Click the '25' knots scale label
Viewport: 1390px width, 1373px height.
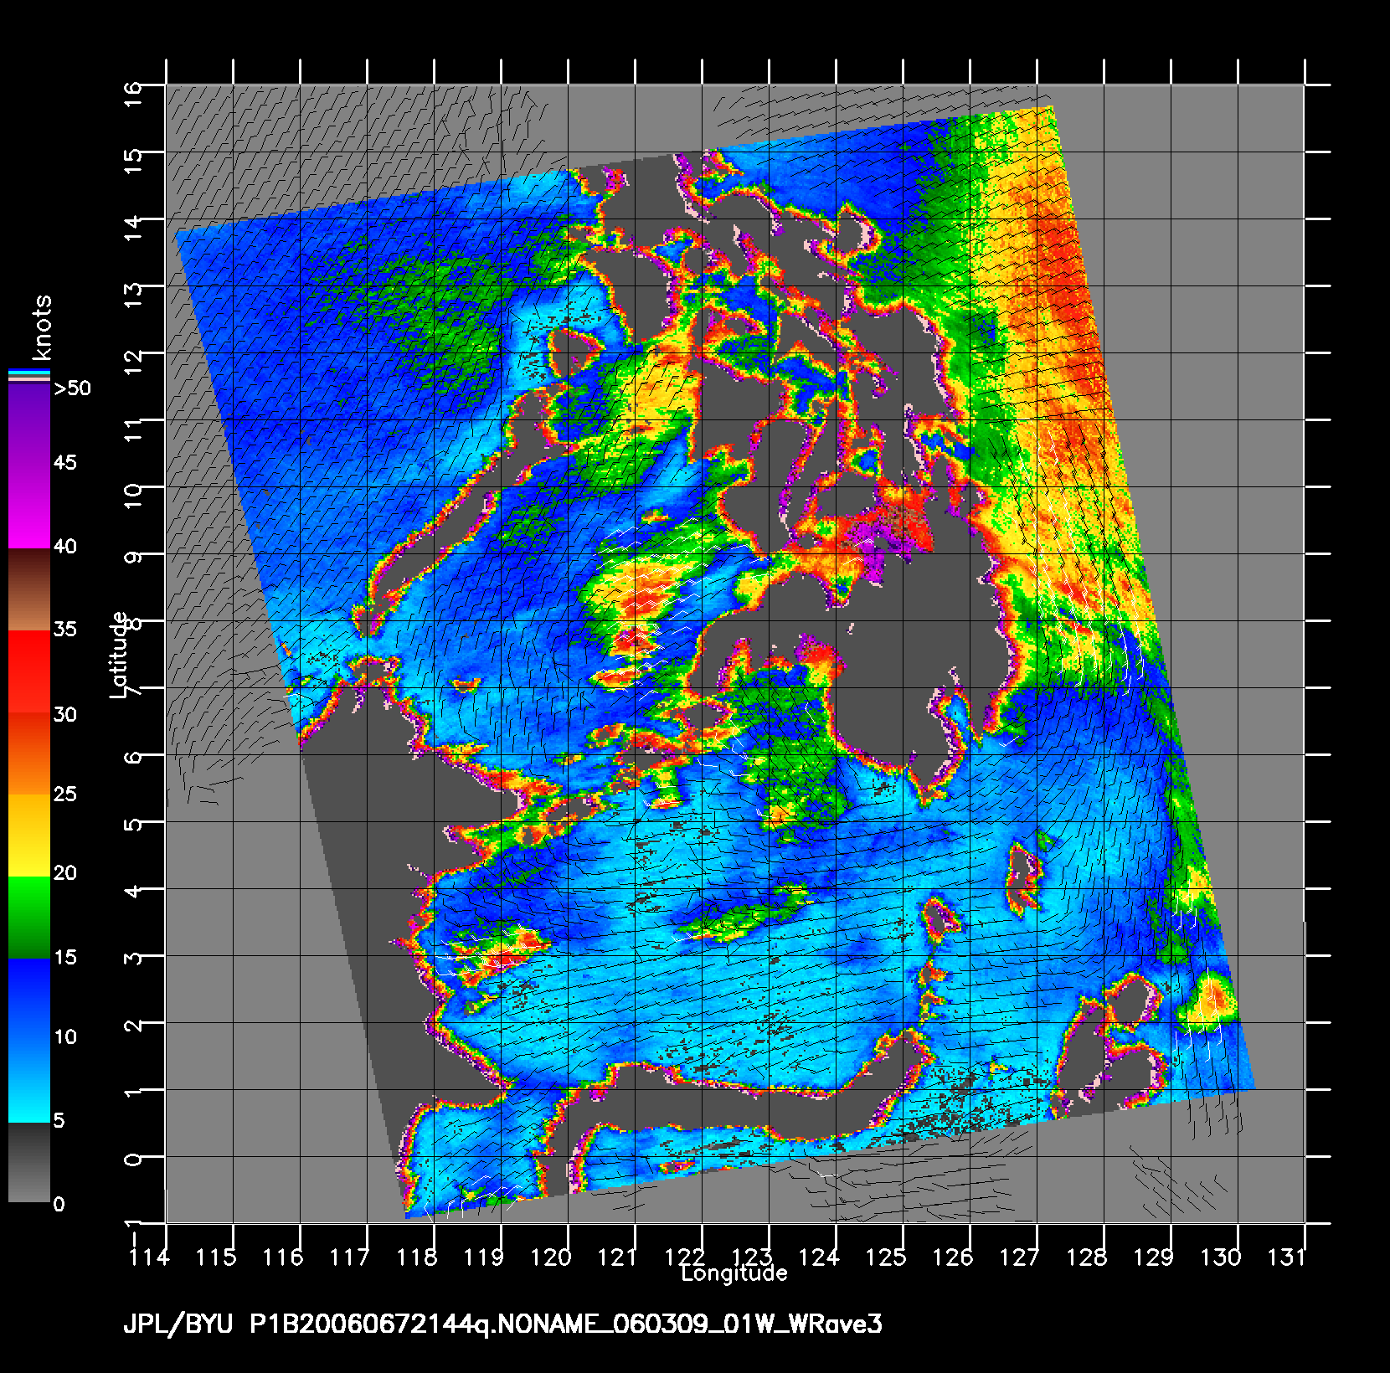(65, 794)
